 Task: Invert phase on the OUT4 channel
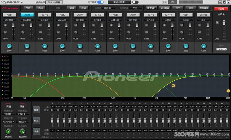[x=58, y=32]
